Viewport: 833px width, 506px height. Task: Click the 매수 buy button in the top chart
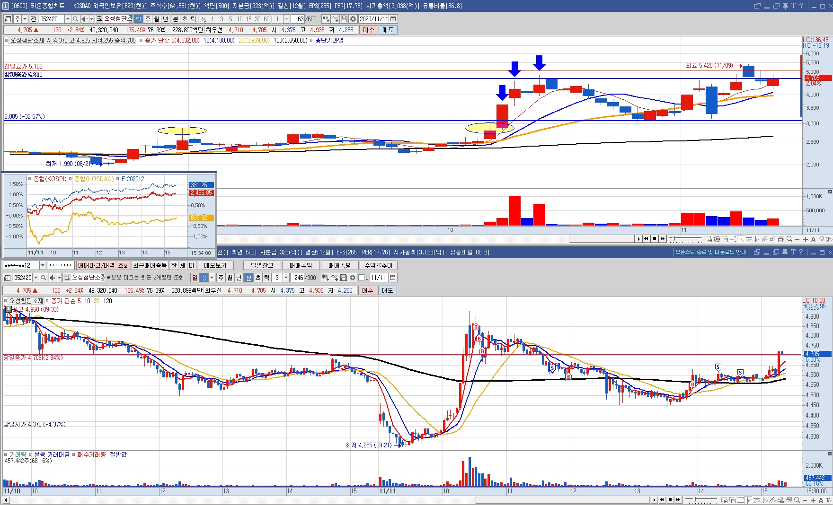(x=368, y=30)
